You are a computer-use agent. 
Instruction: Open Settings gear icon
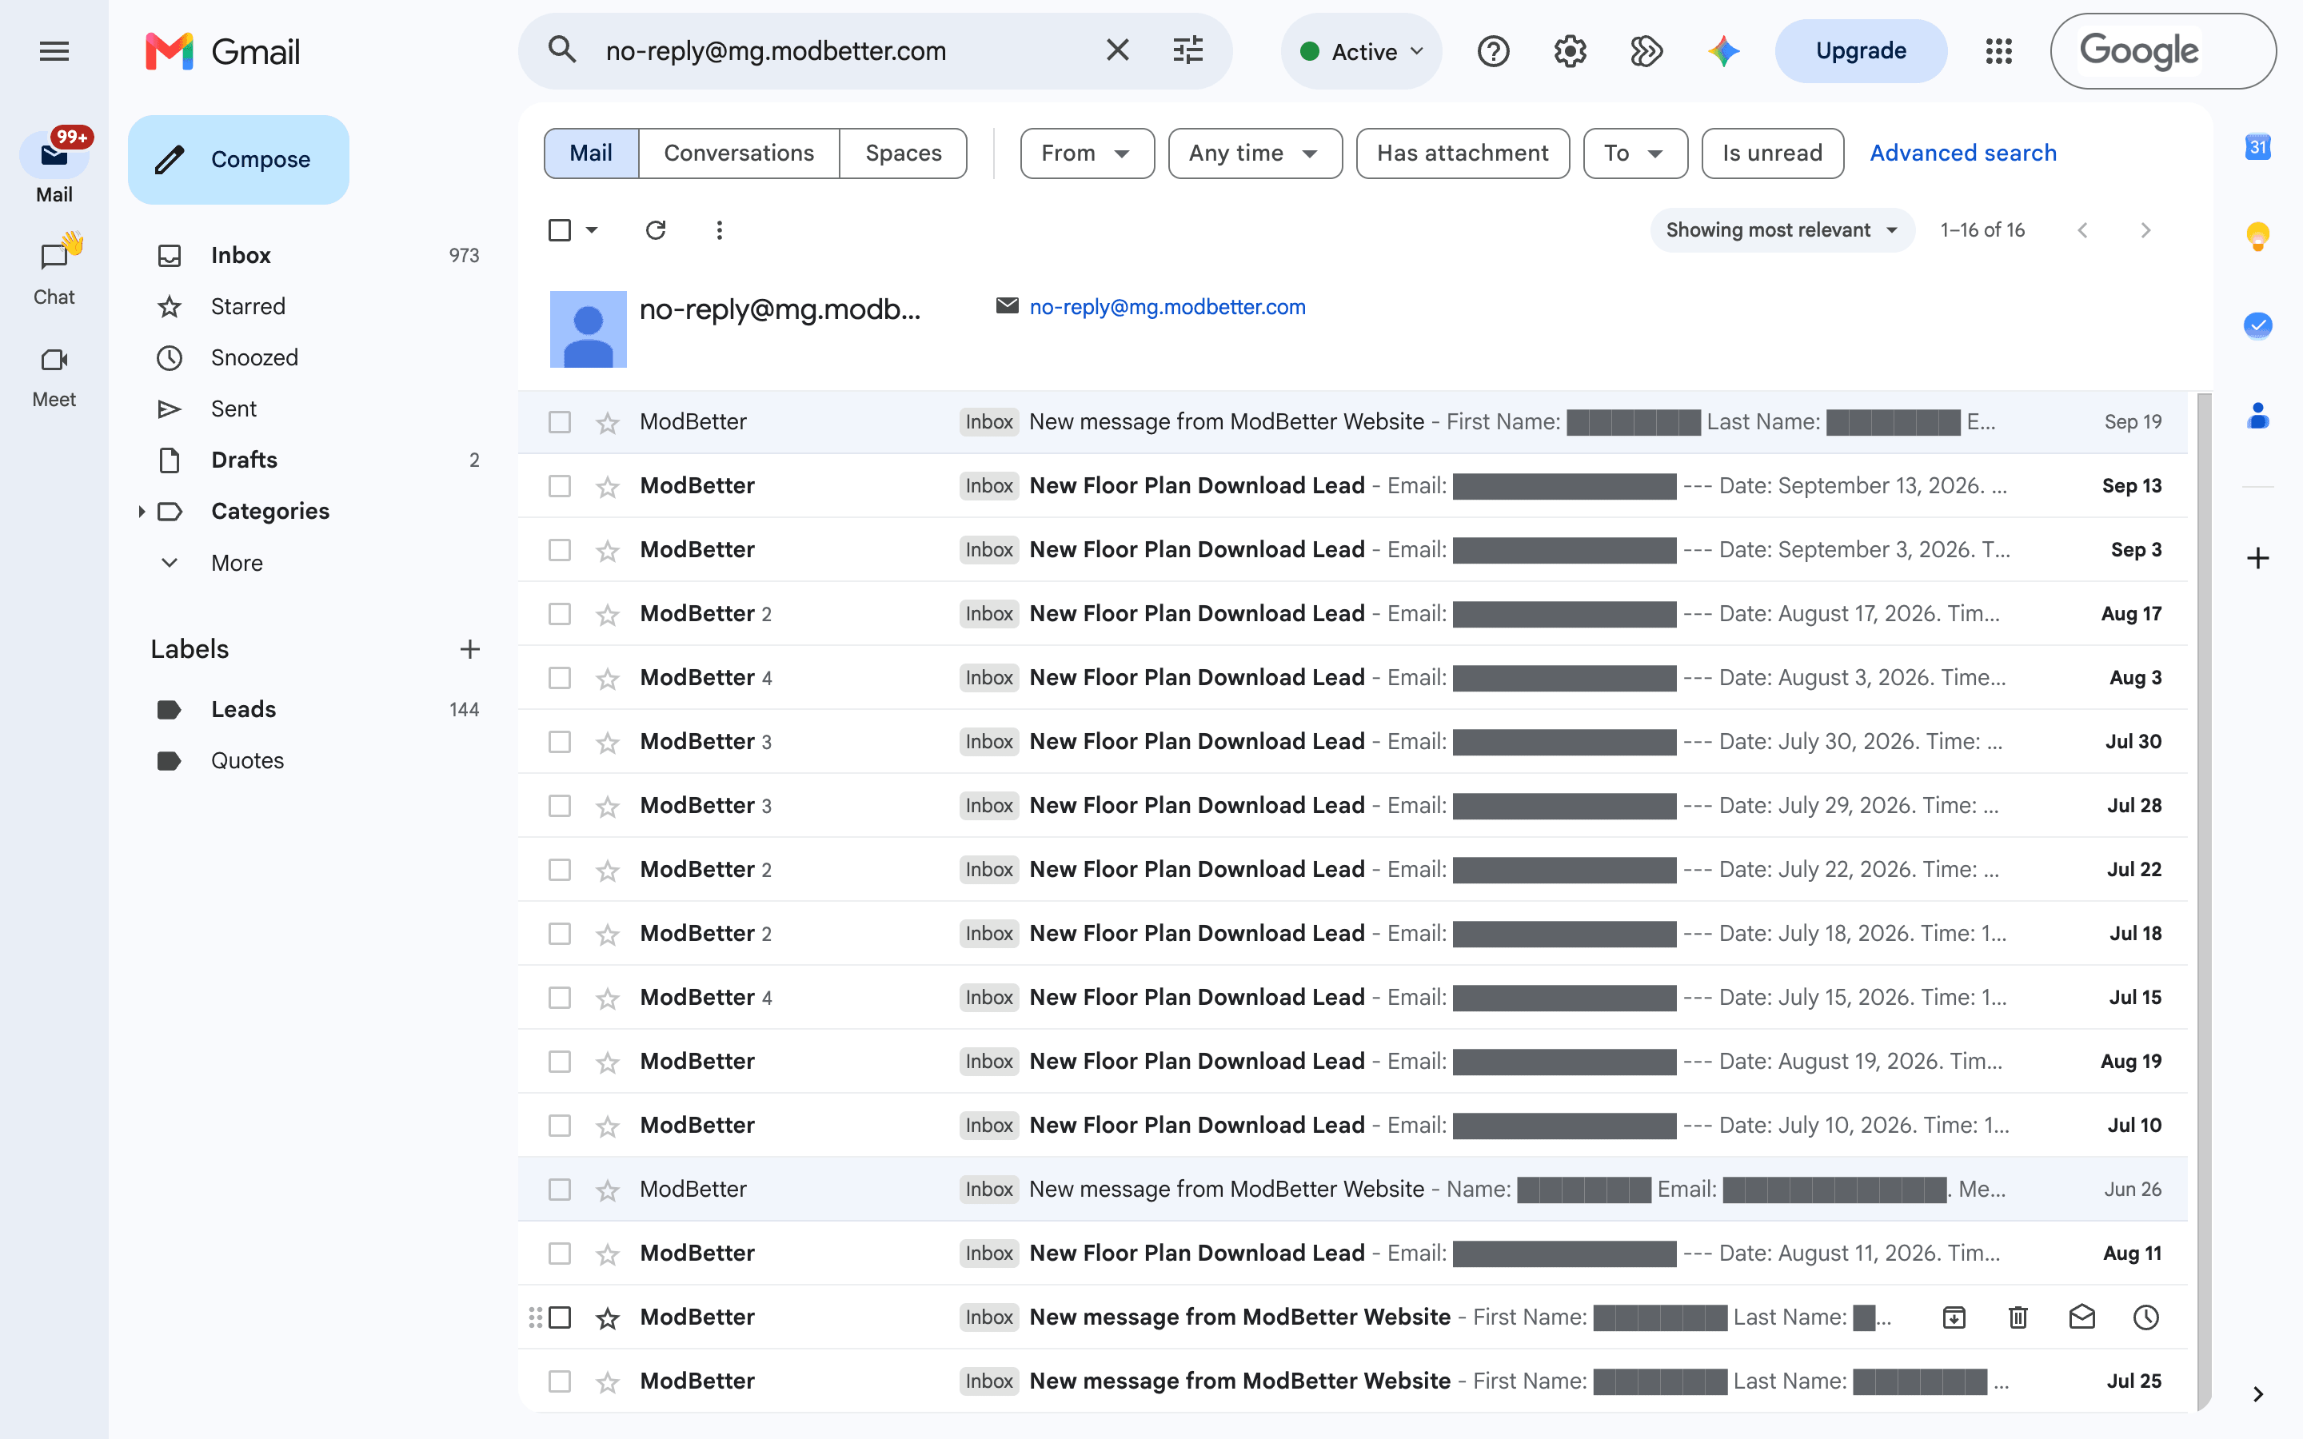tap(1571, 51)
